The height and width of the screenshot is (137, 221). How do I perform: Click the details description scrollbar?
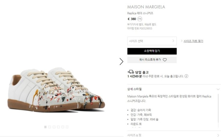pyautogui.click(x=218, y=110)
